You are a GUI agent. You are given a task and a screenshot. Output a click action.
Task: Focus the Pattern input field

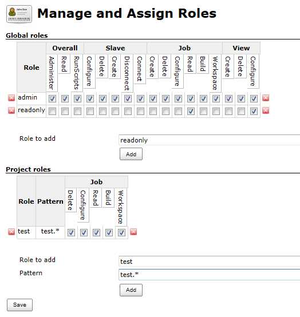click(x=210, y=275)
